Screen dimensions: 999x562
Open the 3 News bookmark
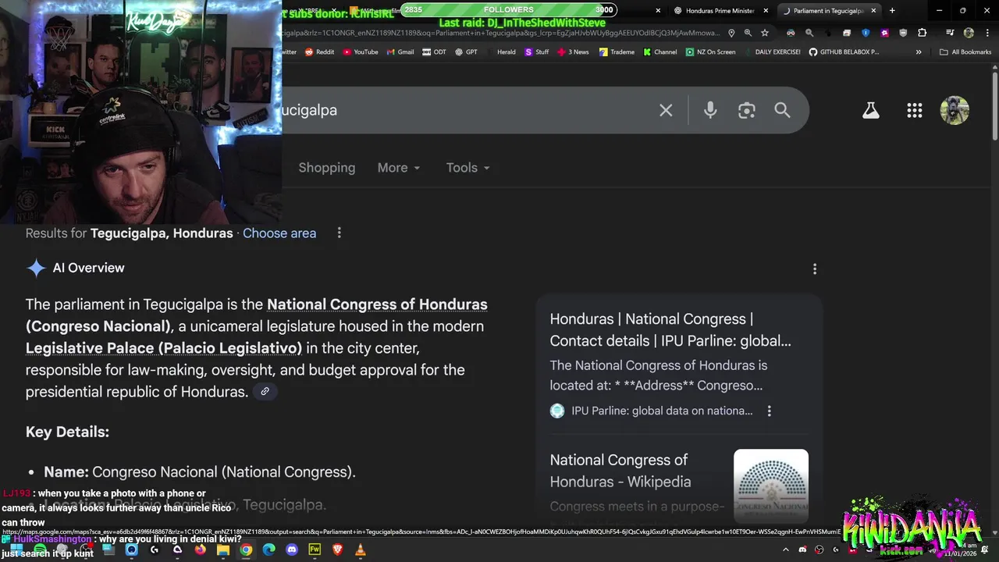pos(573,52)
